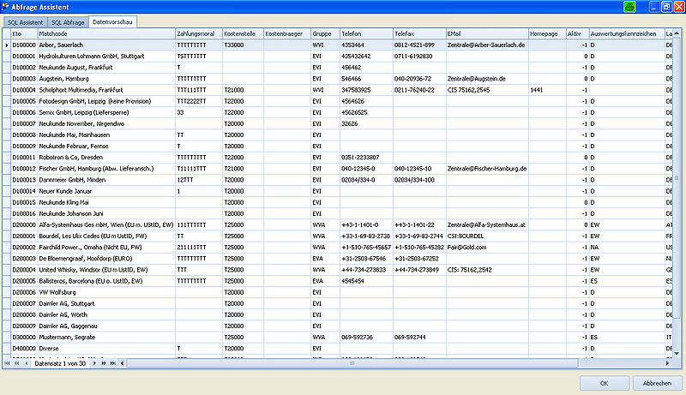
Task: Click the Gruppe column header
Action: click(325, 33)
